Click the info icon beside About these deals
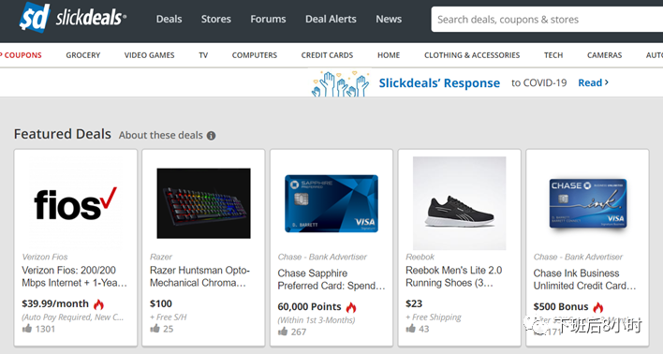Image resolution: width=663 pixels, height=354 pixels. tap(211, 136)
